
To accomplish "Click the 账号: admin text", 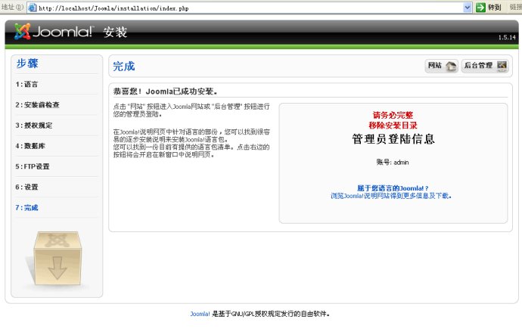I will [393, 163].
